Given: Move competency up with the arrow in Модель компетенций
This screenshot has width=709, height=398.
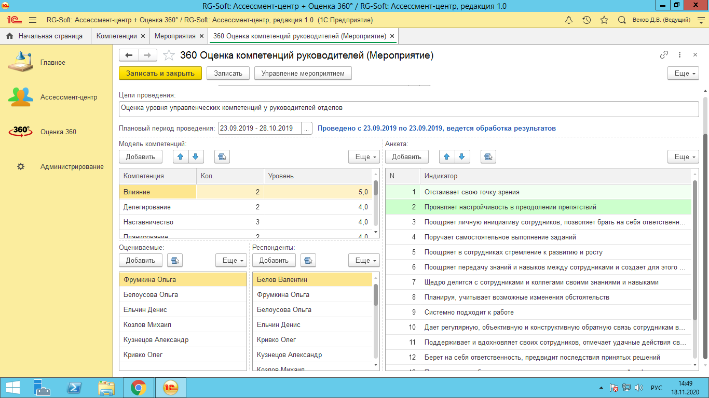Looking at the screenshot, I should coord(181,157).
